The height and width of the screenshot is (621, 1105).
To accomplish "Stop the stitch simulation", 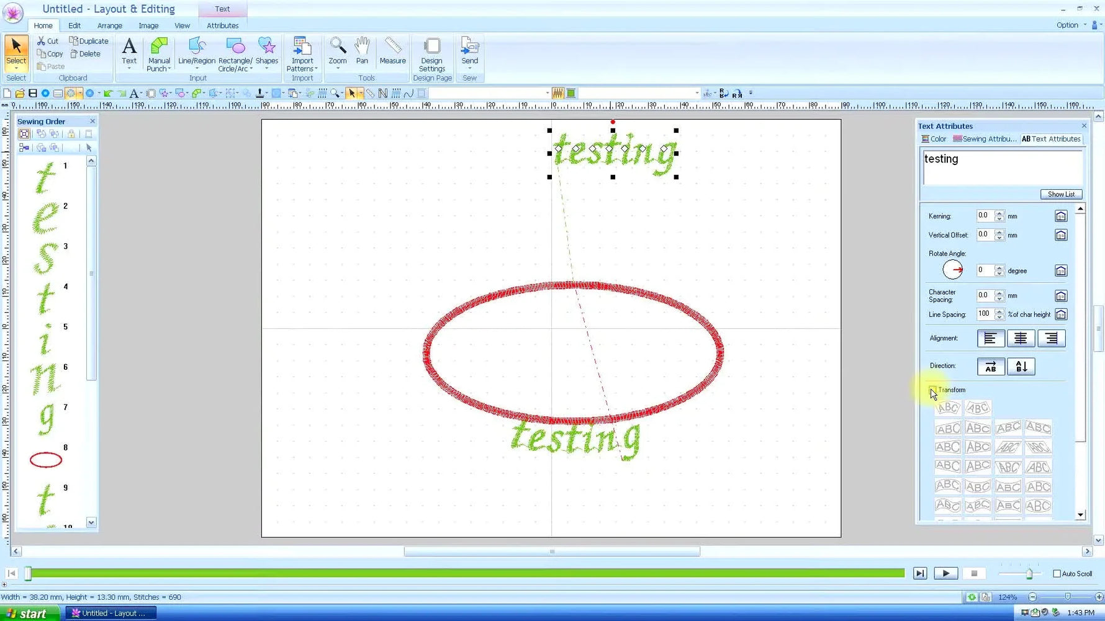I will click(974, 574).
